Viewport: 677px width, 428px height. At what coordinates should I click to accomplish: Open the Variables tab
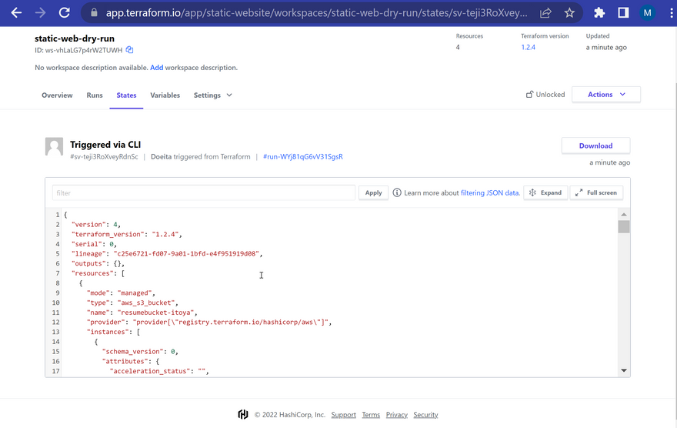coord(165,95)
